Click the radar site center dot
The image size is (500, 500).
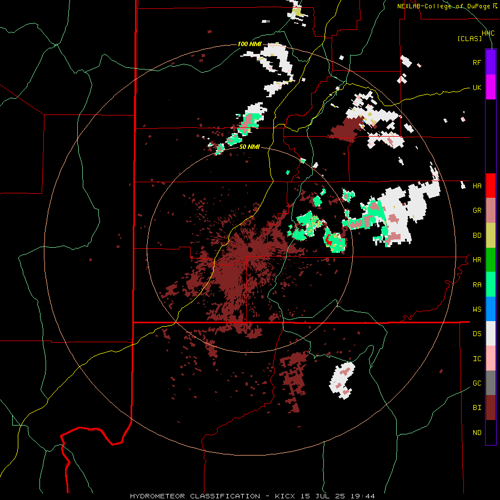click(x=250, y=249)
